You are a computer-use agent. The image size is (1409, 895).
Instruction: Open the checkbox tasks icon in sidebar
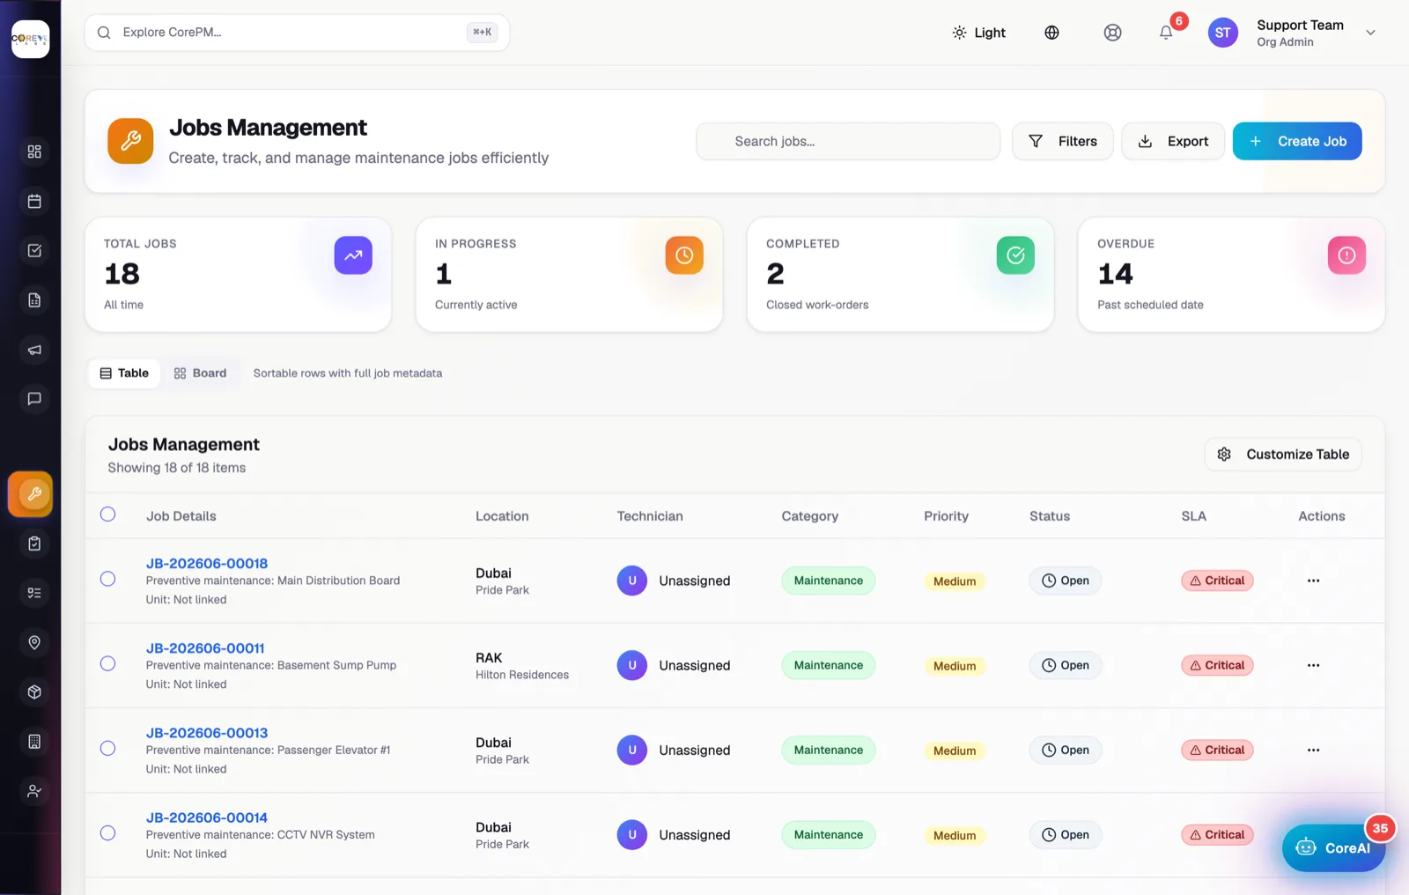(x=34, y=250)
